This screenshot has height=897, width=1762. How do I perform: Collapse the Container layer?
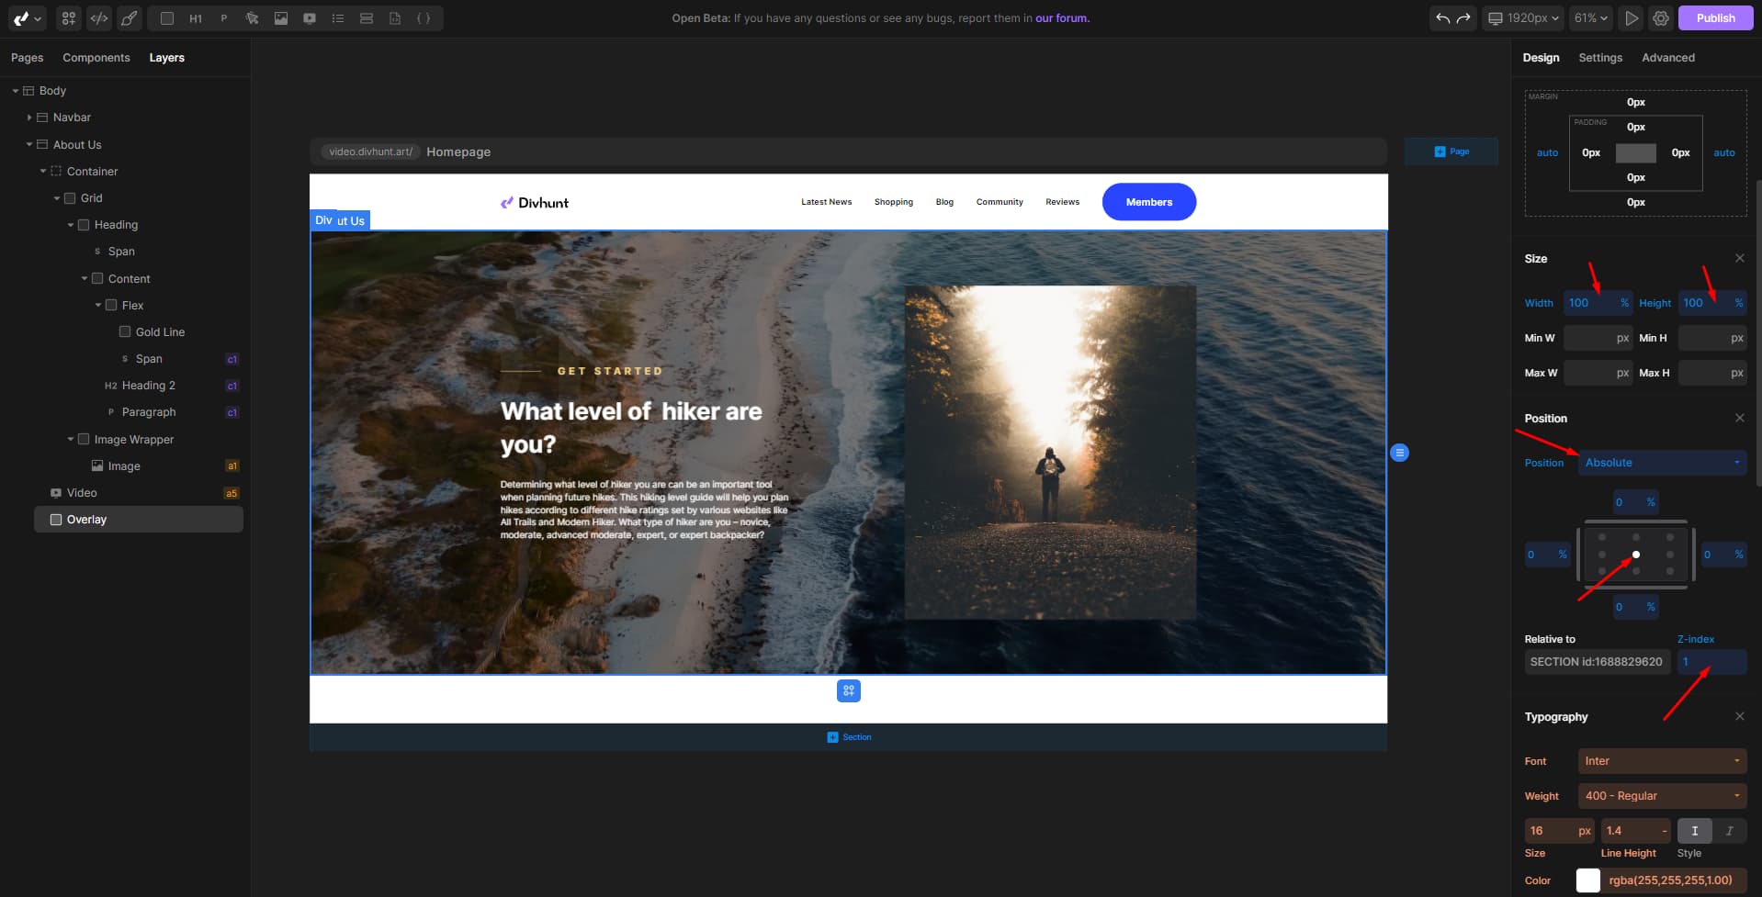pyautogui.click(x=43, y=171)
